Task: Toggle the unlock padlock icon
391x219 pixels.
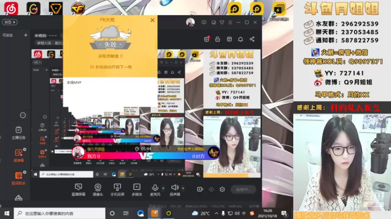Action: click(x=217, y=39)
